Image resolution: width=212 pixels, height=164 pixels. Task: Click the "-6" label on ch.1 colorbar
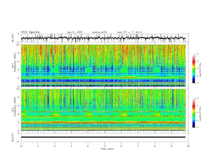coord(197,76)
